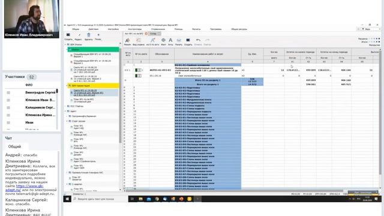384x216 pixels.
Task: Click the Наименование работ и затрат column header
Action: tap(208, 54)
